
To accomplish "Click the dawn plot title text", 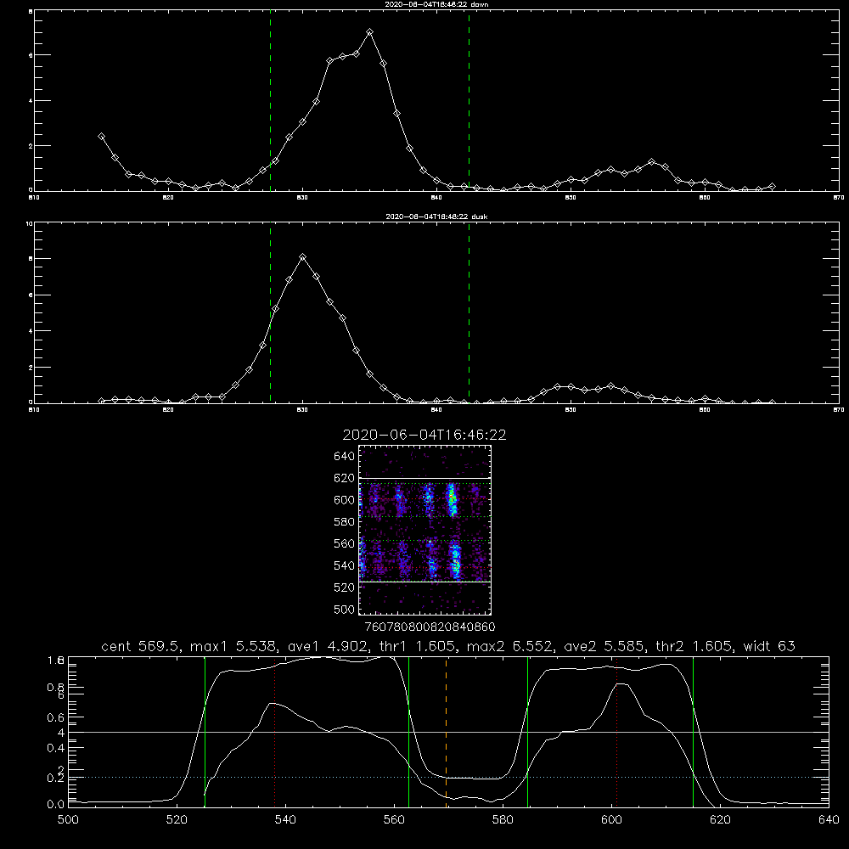I will [x=436, y=4].
